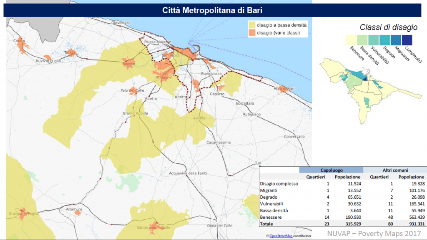Click the Benessere row label in table
This screenshot has width=427, height=240.
[x=272, y=217]
